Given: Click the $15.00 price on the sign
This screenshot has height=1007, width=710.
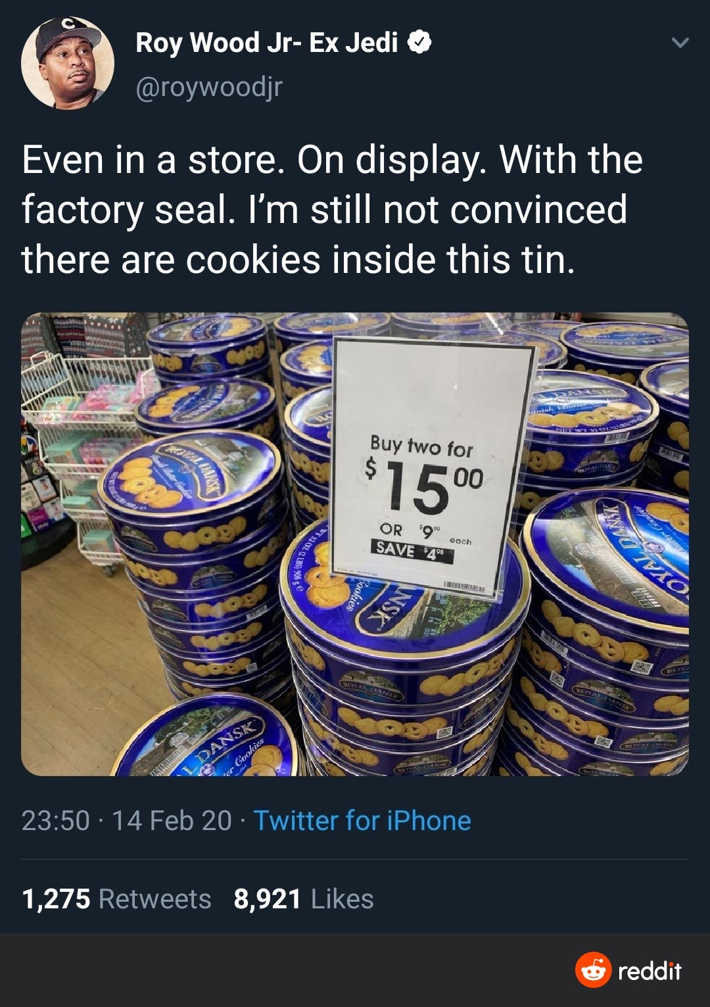Looking at the screenshot, I should point(424,484).
